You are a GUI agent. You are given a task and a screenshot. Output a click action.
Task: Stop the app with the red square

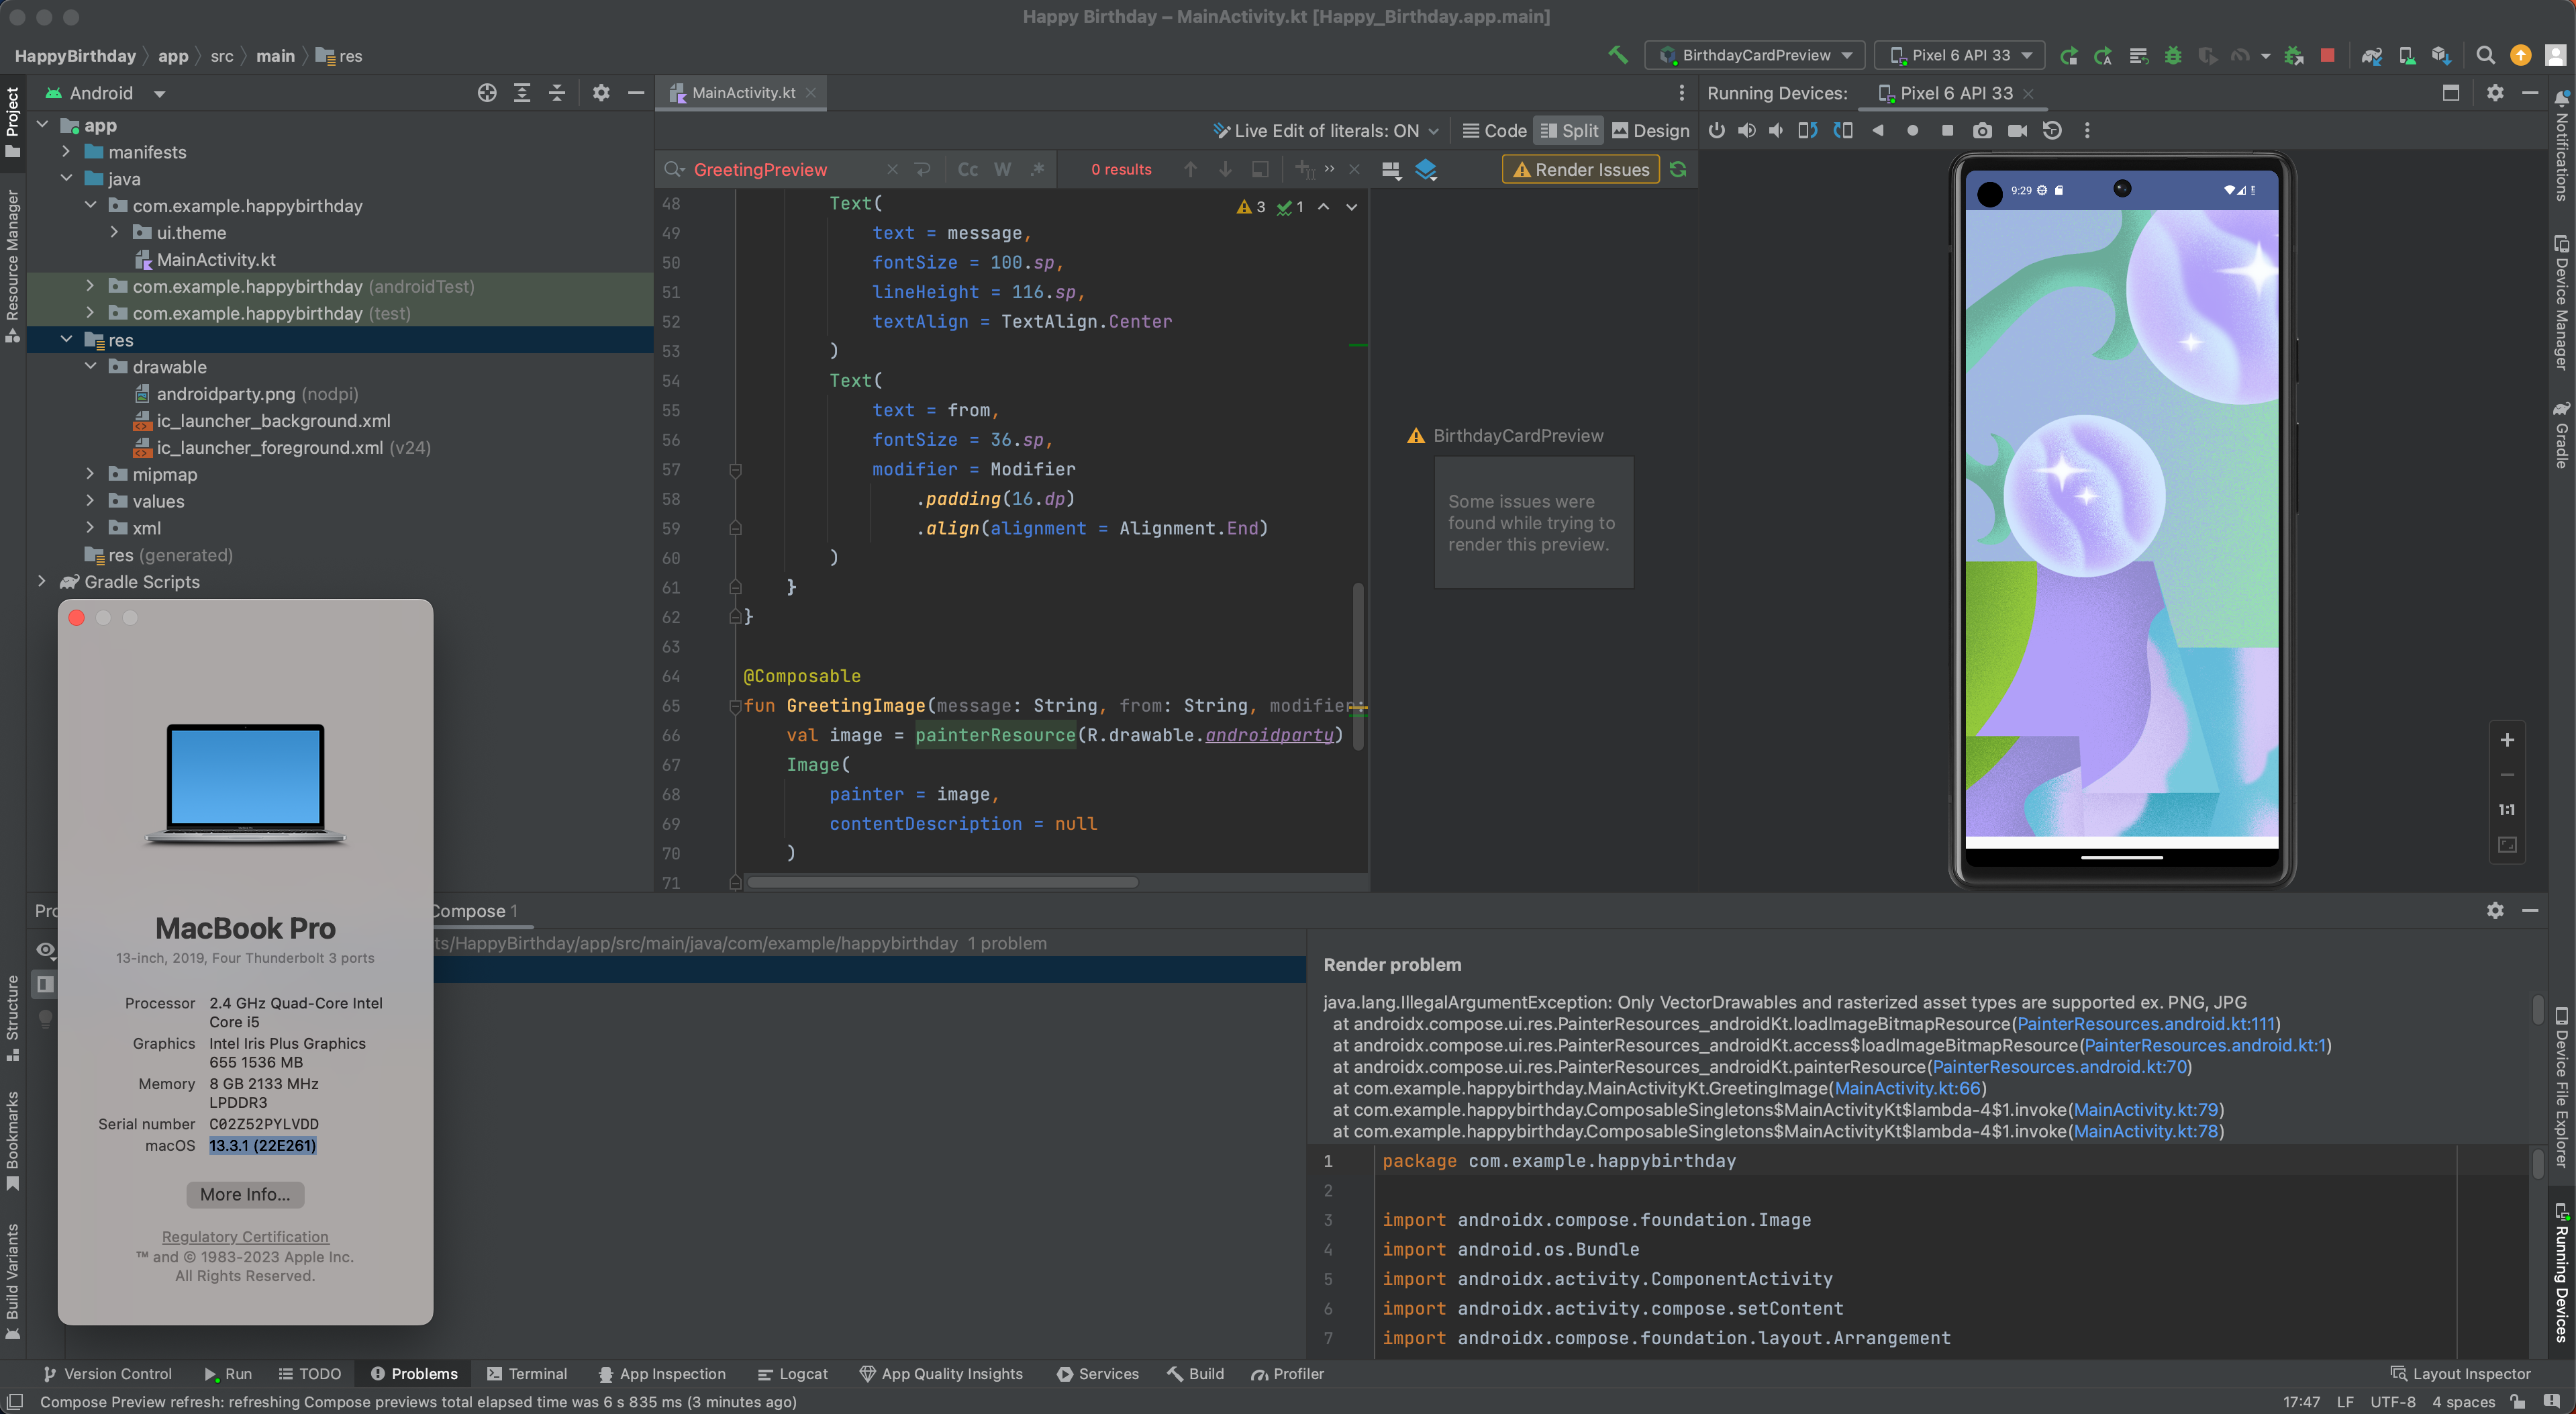point(2328,55)
